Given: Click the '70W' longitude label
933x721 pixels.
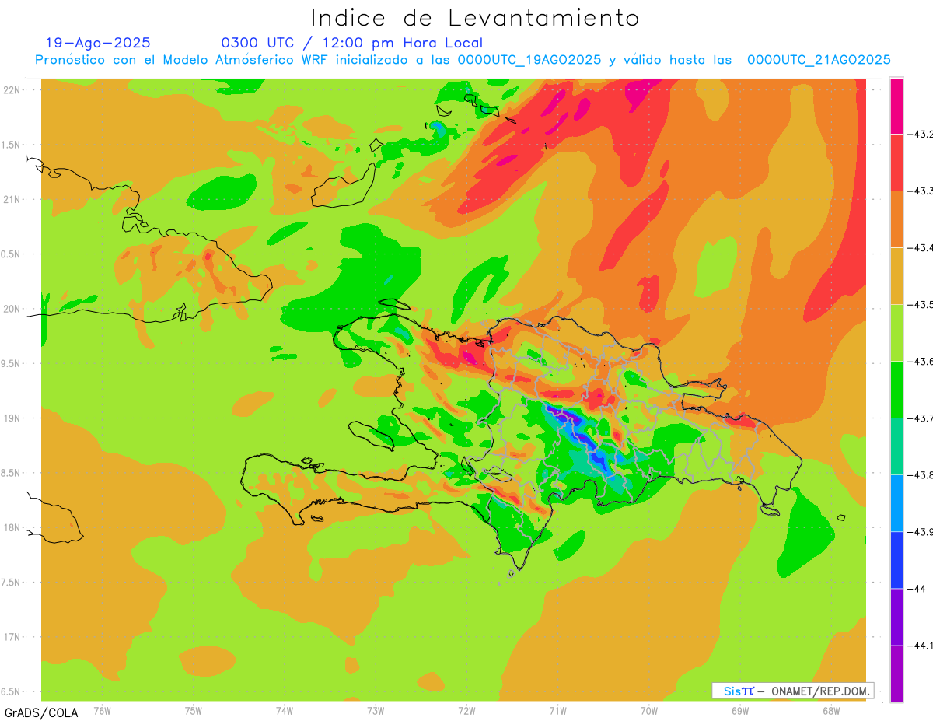Looking at the screenshot, I should 649,710.
